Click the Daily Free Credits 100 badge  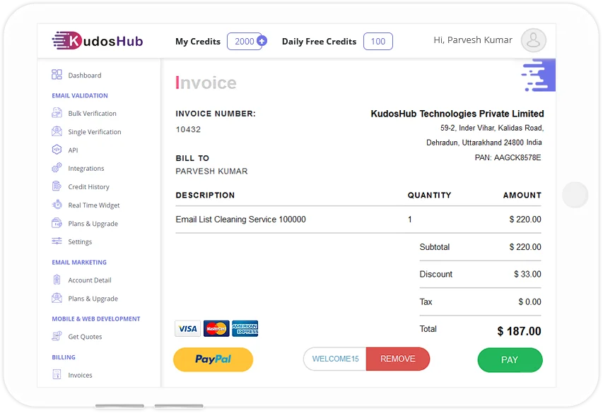[378, 41]
